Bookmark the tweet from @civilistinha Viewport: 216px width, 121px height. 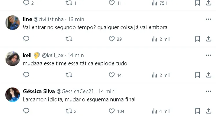[198, 39]
